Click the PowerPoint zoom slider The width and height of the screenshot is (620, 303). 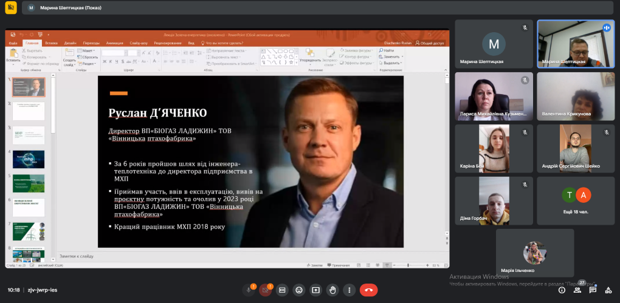[x=409, y=265]
